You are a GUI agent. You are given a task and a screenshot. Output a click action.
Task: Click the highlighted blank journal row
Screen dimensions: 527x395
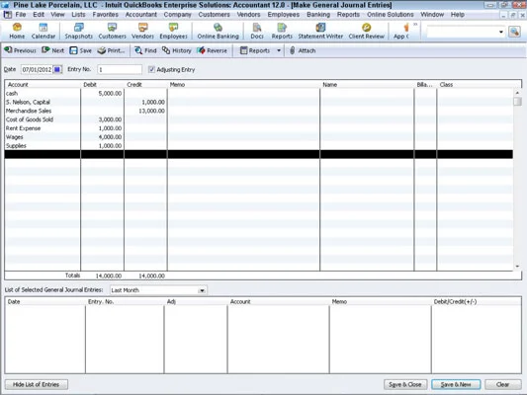pos(259,154)
